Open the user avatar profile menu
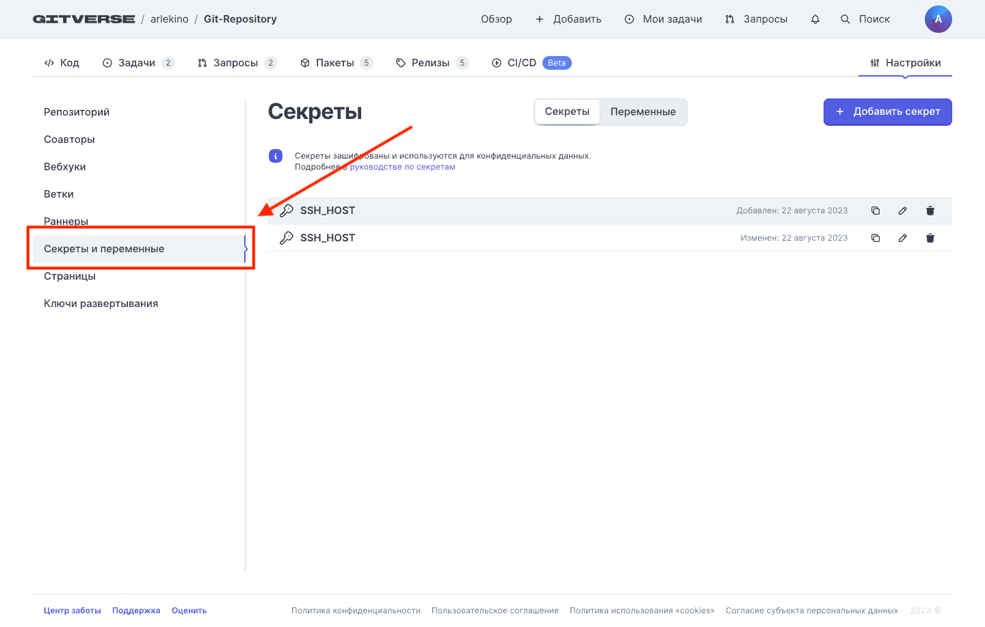Screen dimensions: 985x627 [938, 19]
